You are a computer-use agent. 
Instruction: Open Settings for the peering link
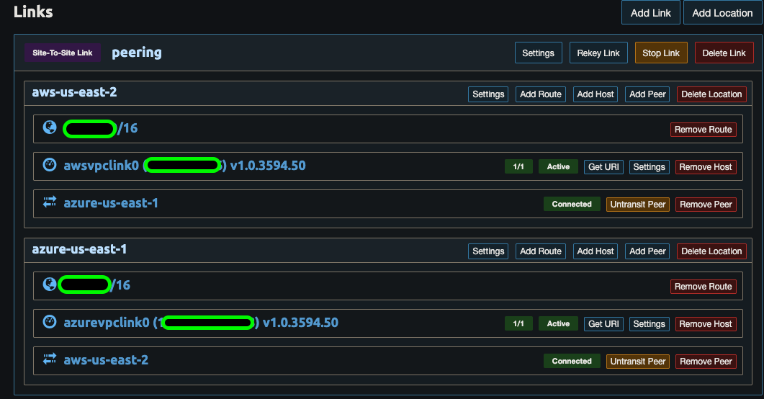coord(538,53)
